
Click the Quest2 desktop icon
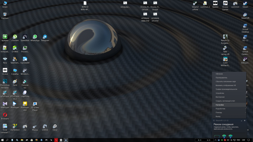215,5
